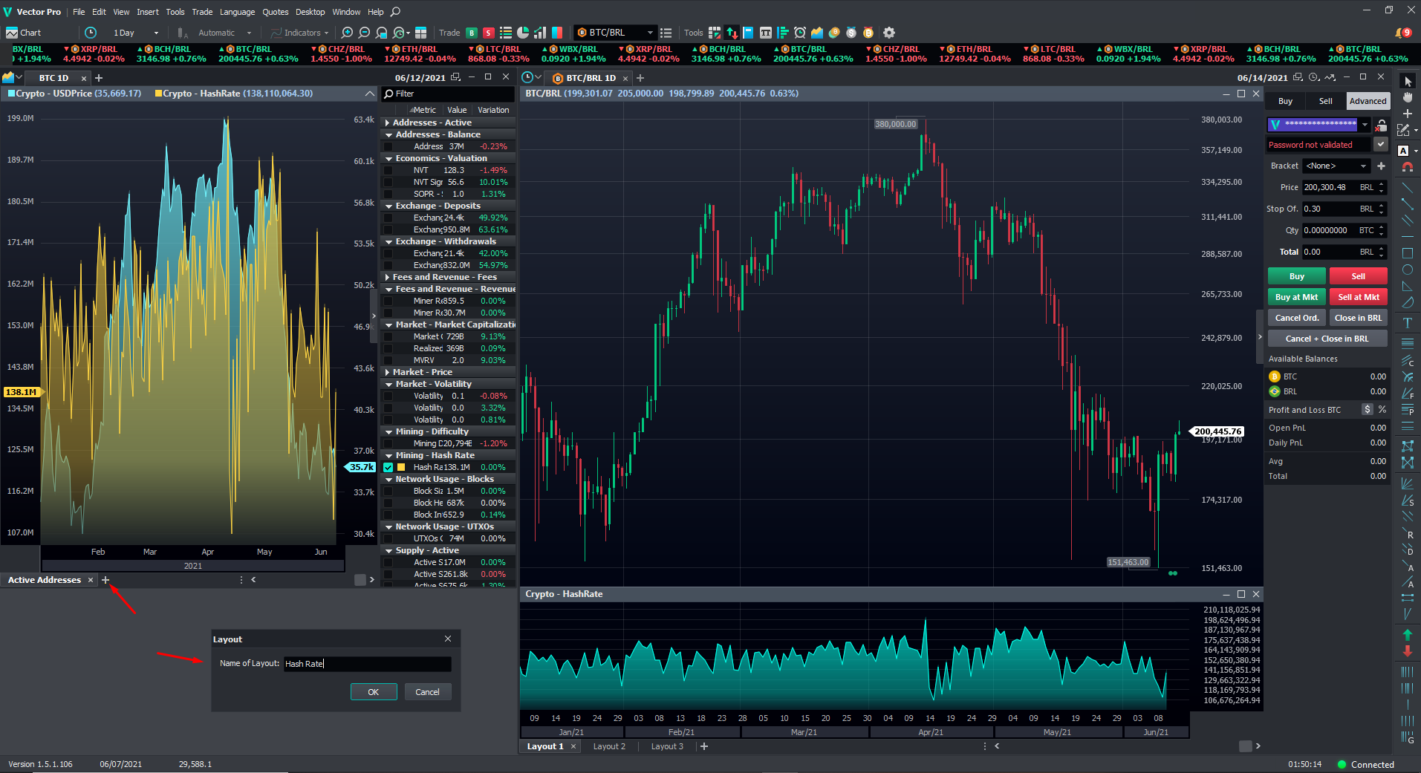Insert red down arrow marker
Viewport: 1421px width, 773px height.
(1407, 651)
